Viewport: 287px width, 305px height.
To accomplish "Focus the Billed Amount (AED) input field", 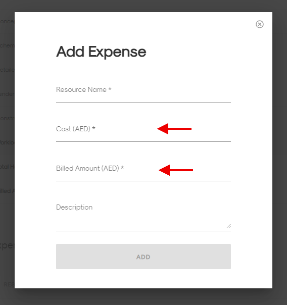I will [143, 172].
